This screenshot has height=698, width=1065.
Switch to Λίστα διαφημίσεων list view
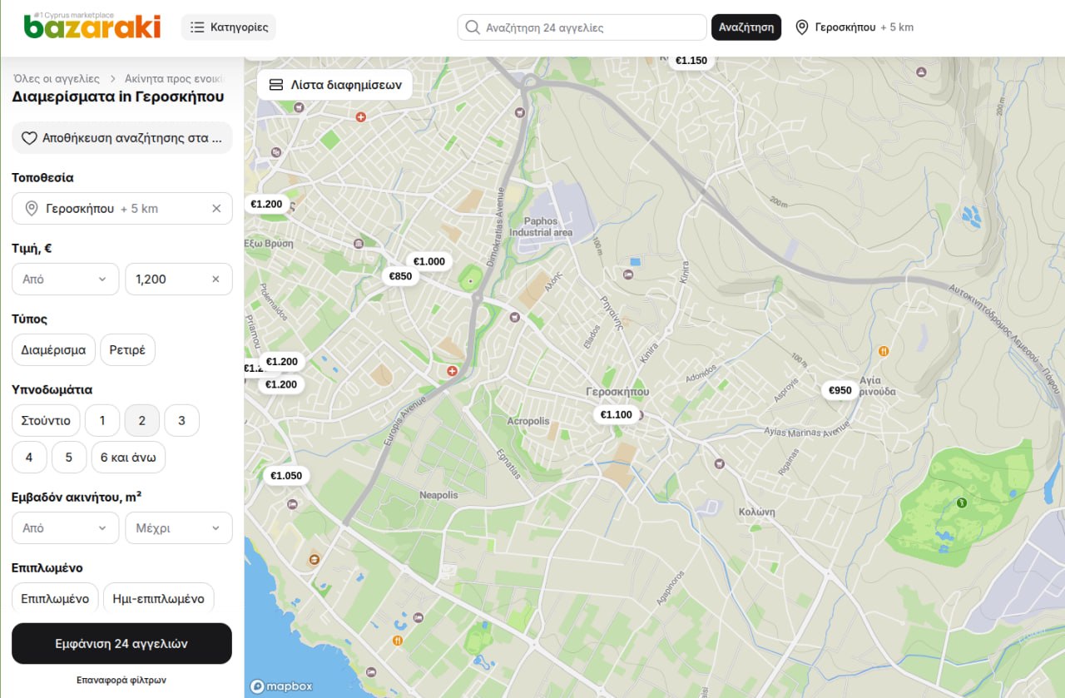click(x=335, y=85)
